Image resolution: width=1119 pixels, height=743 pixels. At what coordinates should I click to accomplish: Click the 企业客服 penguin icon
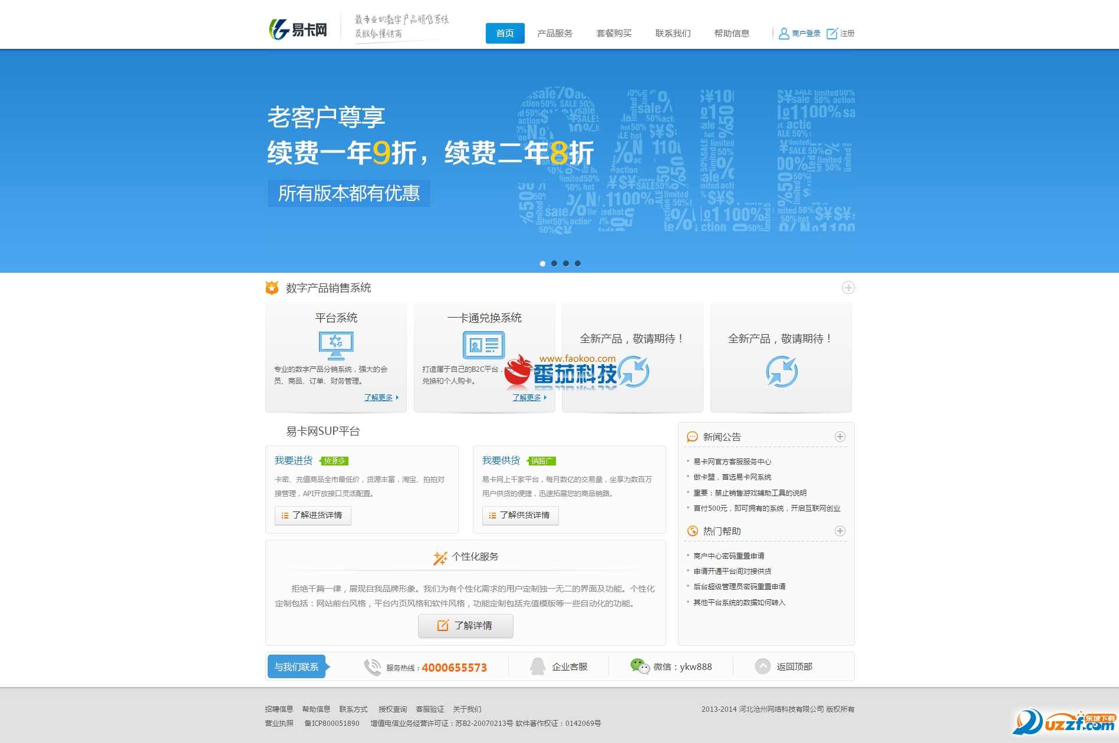537,666
